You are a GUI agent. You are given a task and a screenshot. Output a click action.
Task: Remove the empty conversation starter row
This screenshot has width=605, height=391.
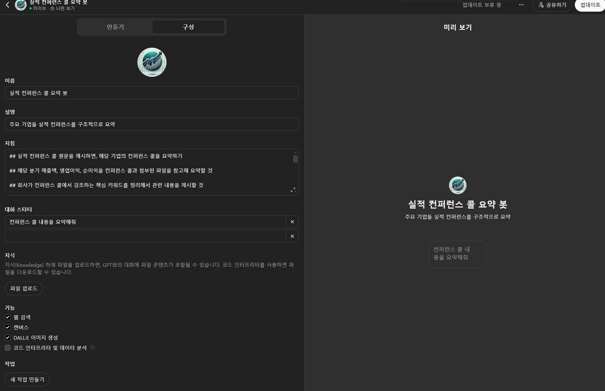coord(292,236)
